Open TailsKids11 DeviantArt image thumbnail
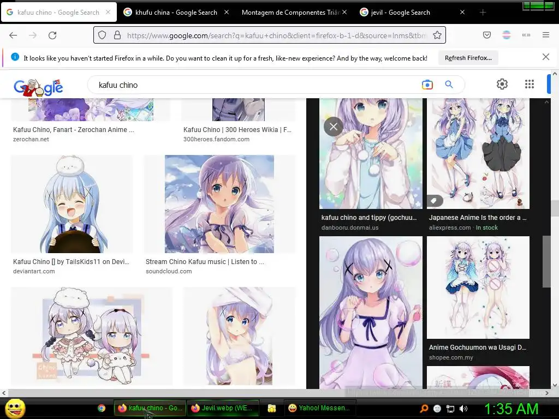The width and height of the screenshot is (559, 419). tap(72, 204)
